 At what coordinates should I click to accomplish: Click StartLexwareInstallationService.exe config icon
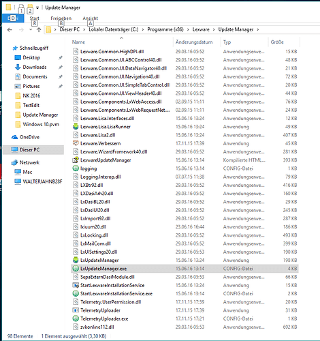[x=76, y=293]
